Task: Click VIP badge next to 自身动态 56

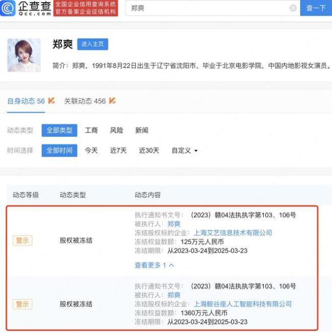Action: pos(52,101)
